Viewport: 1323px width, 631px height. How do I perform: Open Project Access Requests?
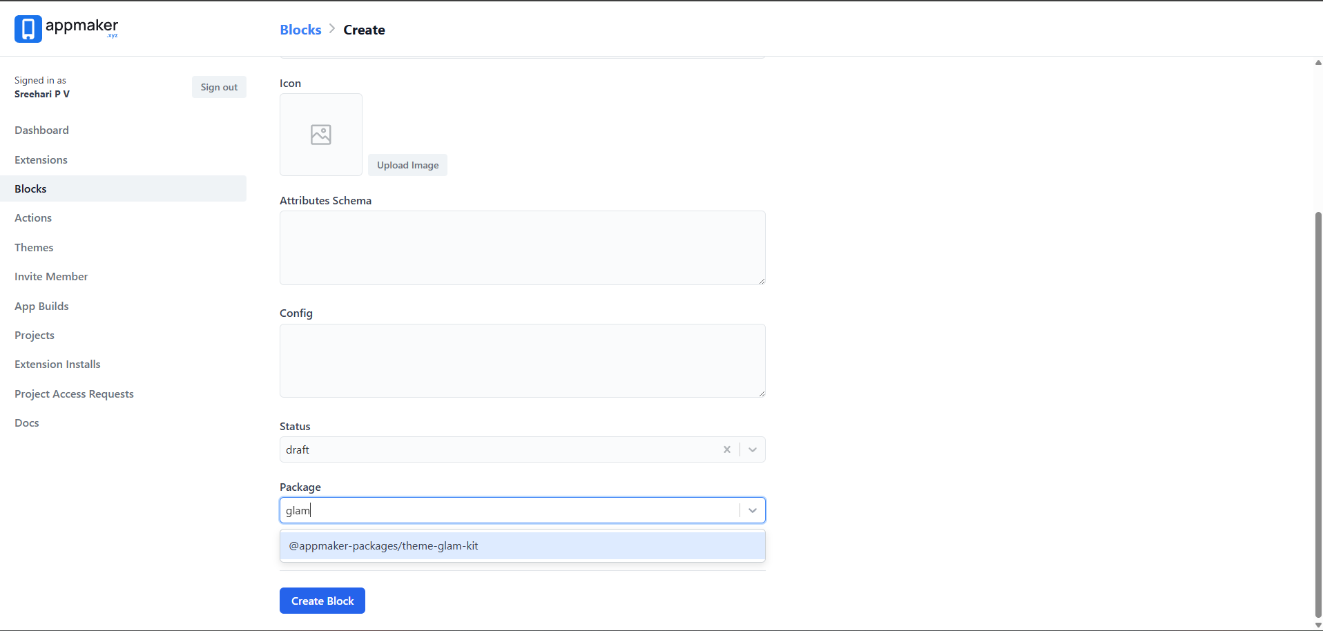(x=74, y=394)
